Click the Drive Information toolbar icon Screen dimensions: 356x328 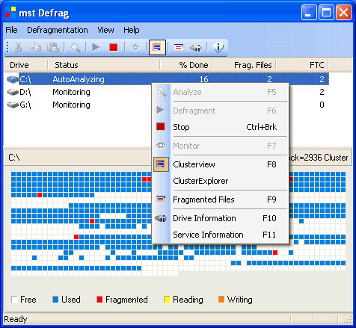pos(196,47)
